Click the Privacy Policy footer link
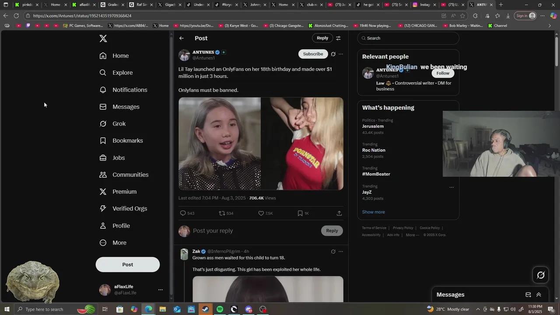The image size is (560, 315). [x=403, y=228]
